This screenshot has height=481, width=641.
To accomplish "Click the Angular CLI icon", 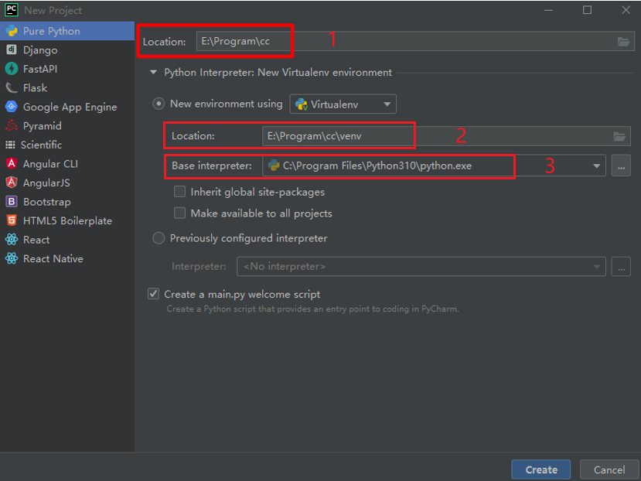I will coord(12,164).
